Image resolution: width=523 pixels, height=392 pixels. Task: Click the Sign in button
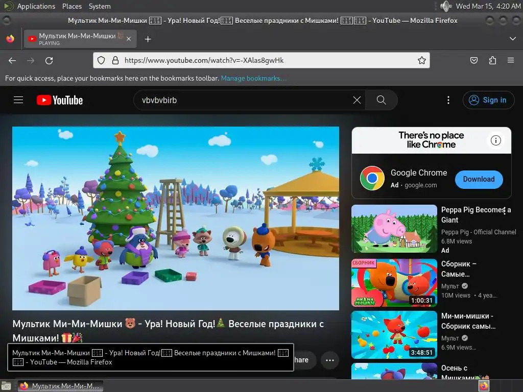(488, 100)
